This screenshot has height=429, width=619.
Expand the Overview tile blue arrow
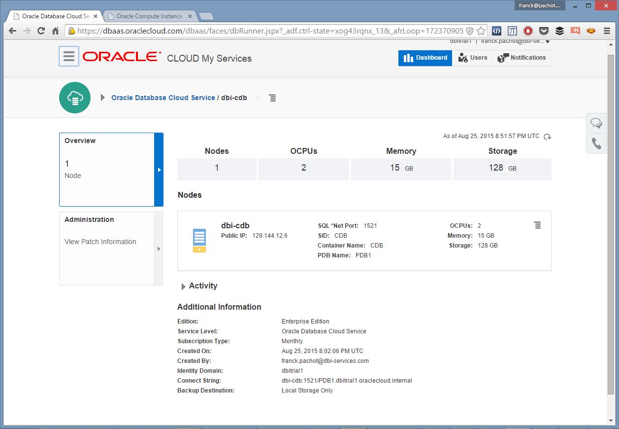pyautogui.click(x=159, y=170)
